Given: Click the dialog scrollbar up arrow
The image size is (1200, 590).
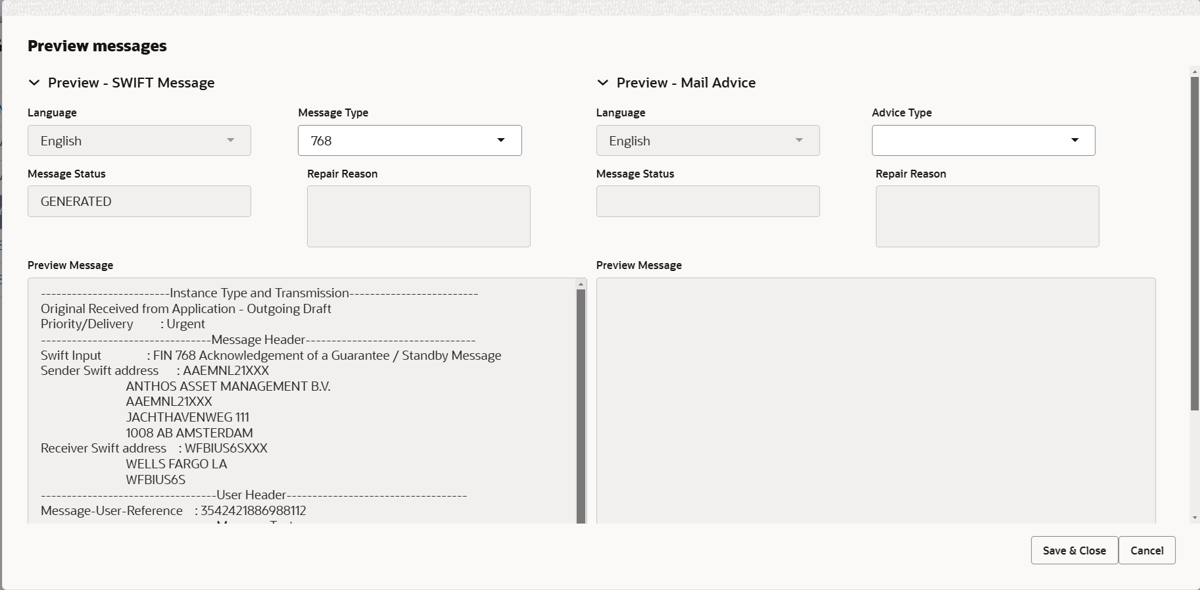Looking at the screenshot, I should point(1195,70).
